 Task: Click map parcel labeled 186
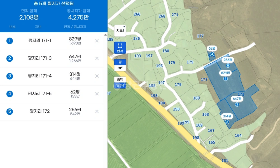point(136,38)
